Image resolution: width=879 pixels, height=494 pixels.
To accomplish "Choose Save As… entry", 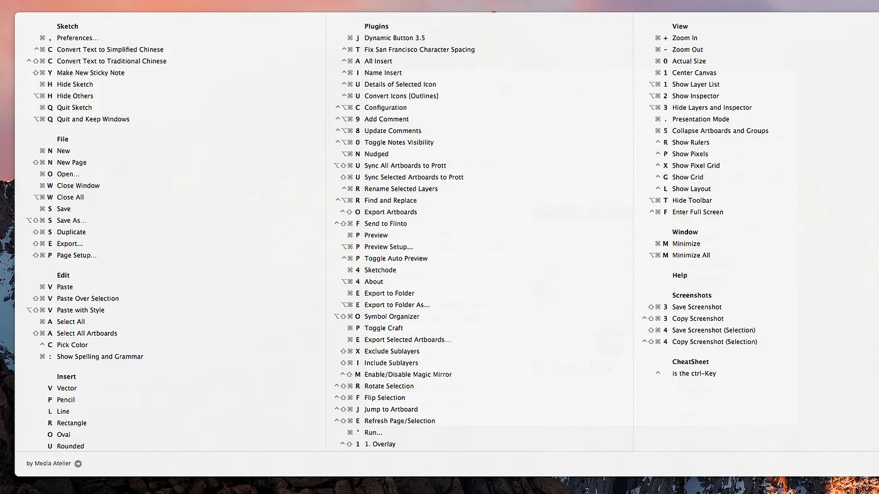I will coord(72,221).
